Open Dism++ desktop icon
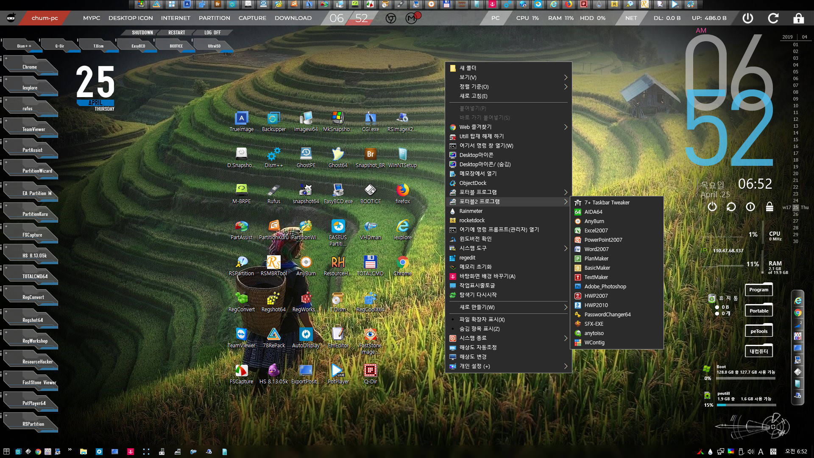 click(273, 157)
